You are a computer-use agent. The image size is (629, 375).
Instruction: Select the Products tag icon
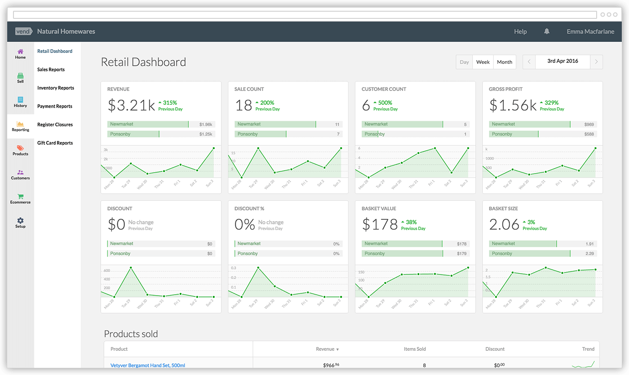click(20, 148)
